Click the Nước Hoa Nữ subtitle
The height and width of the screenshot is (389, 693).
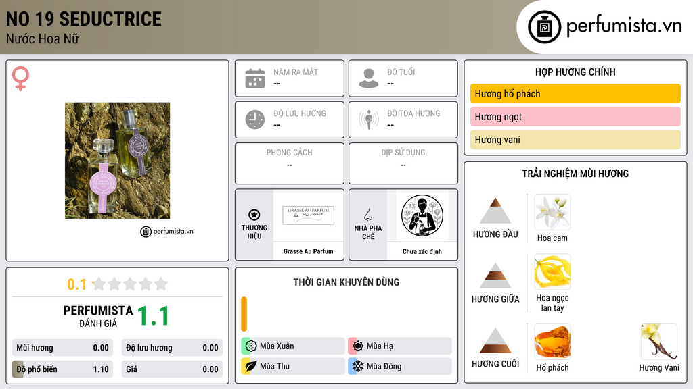coord(43,38)
